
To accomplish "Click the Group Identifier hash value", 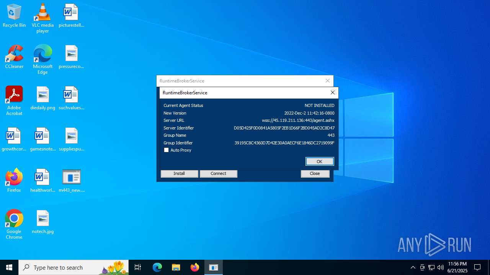I will (284, 143).
